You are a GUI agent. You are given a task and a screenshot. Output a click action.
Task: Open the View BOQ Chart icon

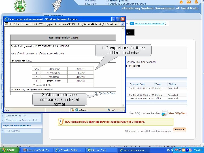(x=164, y=113)
